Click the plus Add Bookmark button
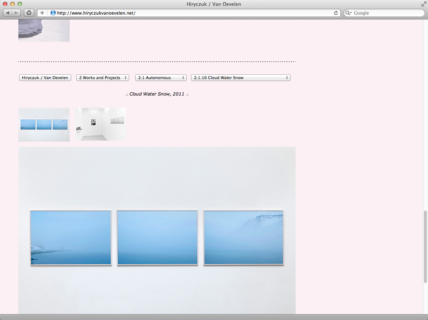 tap(42, 13)
